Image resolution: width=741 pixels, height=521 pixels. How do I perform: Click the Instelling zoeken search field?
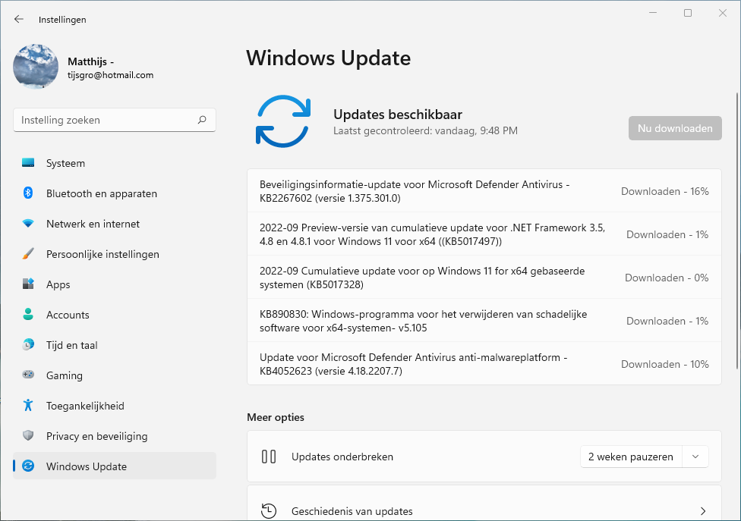point(106,120)
